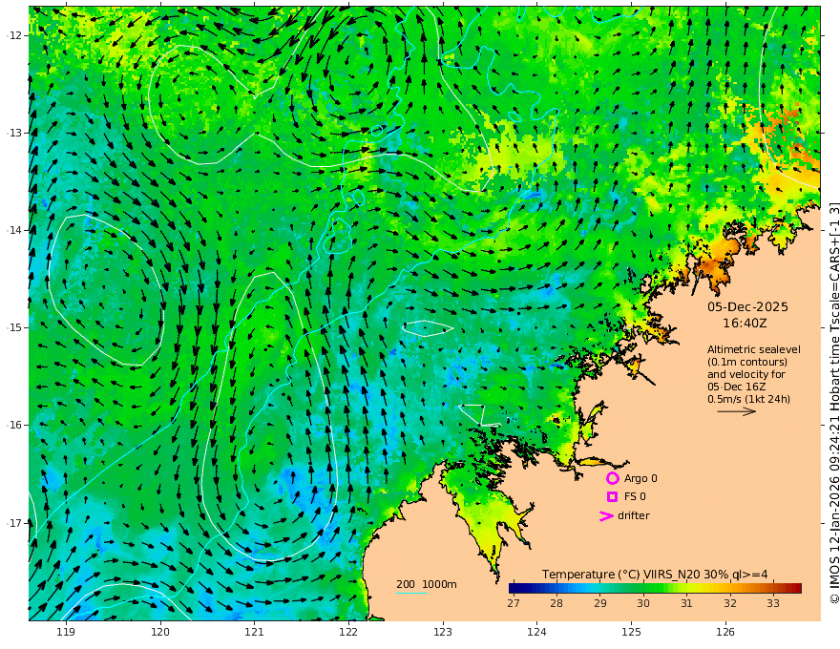Click the 'FS 0' legend label
The width and height of the screenshot is (840, 649).
pos(635,497)
